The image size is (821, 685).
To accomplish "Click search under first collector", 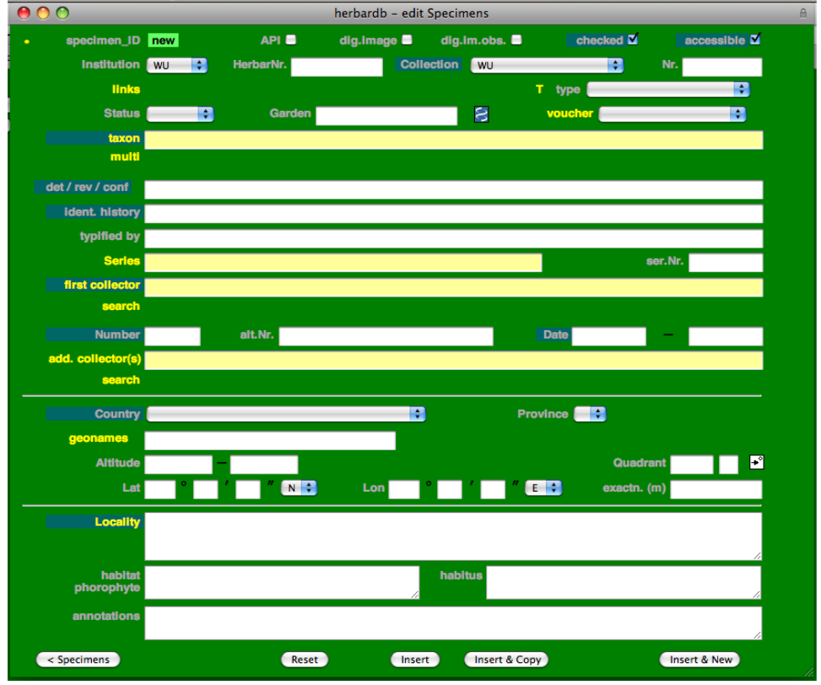I will [x=121, y=306].
